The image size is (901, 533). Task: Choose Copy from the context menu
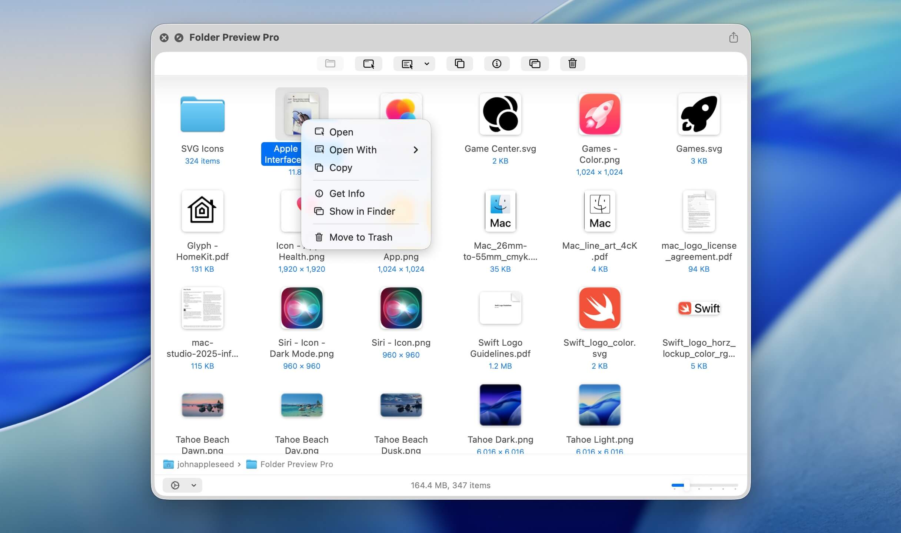(x=341, y=168)
